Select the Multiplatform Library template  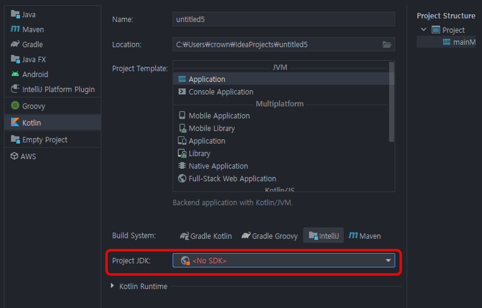[281, 154]
